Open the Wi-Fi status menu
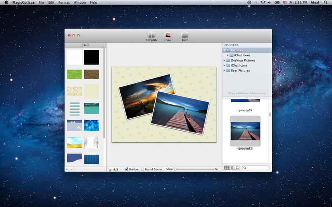The image size is (332, 207). (x=263, y=2)
